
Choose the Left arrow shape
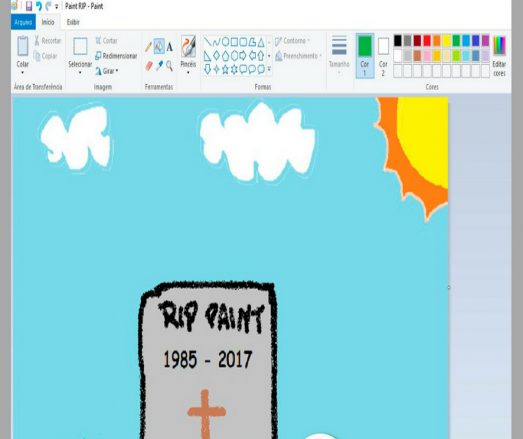point(252,56)
